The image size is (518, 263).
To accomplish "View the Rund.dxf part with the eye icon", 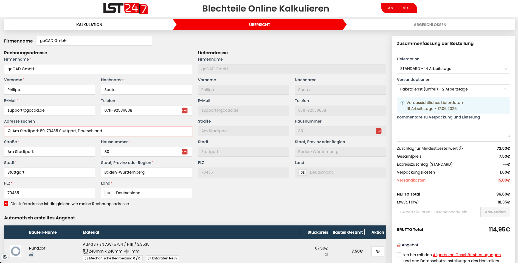I will (378, 251).
